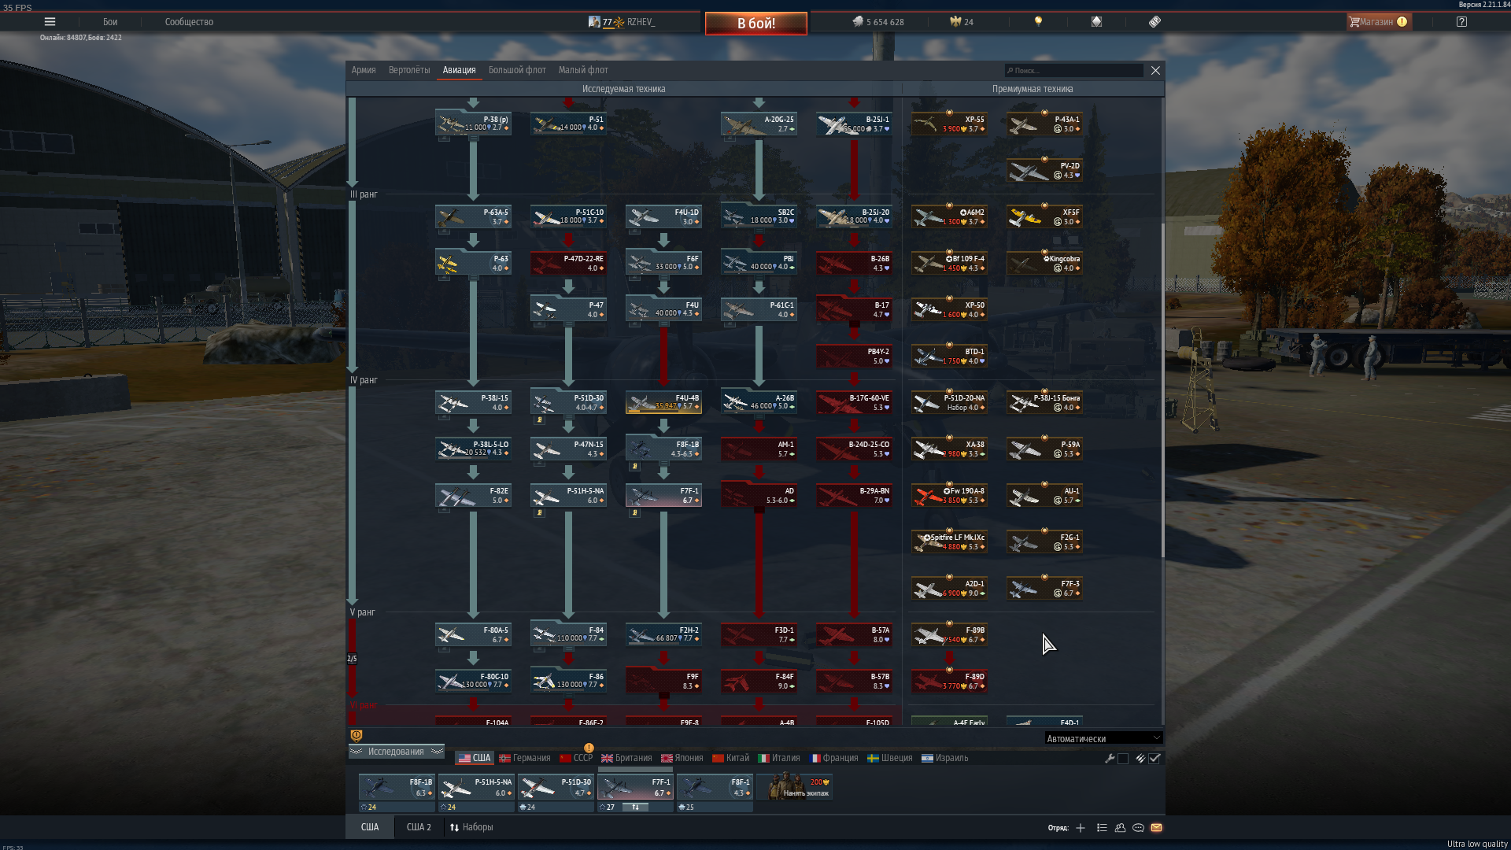Image resolution: width=1511 pixels, height=850 pixels.
Task: Open the Battle Pass ticket icon
Action: click(x=1154, y=22)
